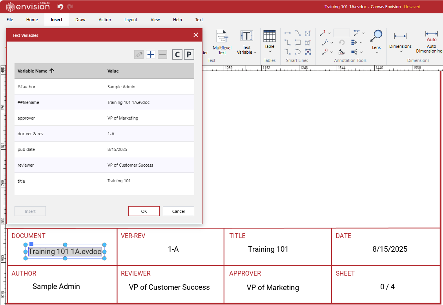Click the TEXT label annotation icon
Viewport: 443px width, 305px height.
coord(357,33)
